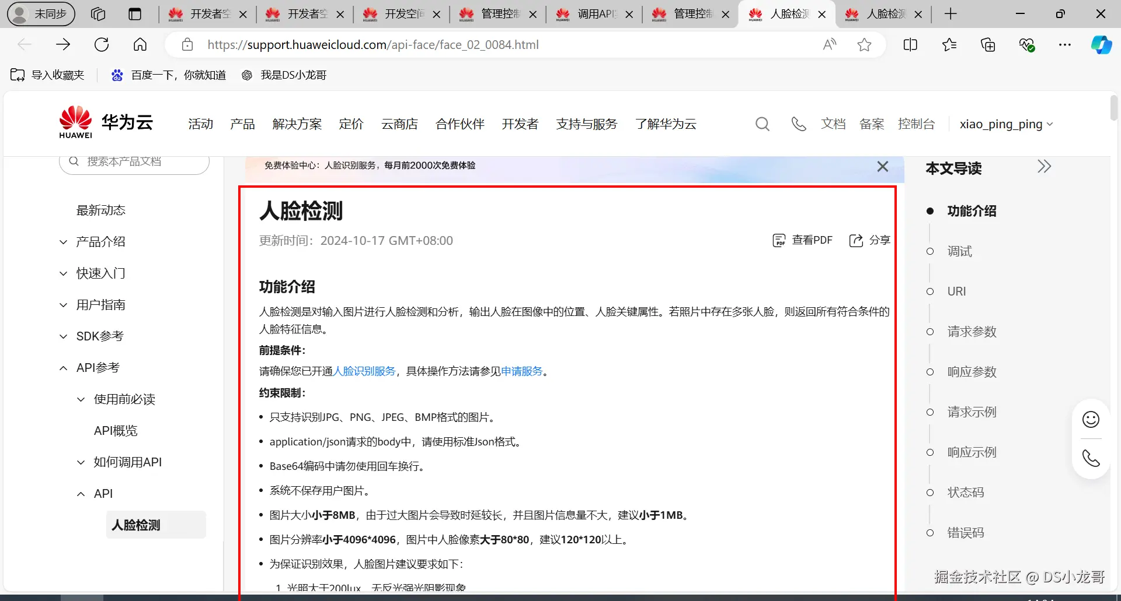Open the feedback smiley icon
1121x601 pixels.
[1091, 419]
